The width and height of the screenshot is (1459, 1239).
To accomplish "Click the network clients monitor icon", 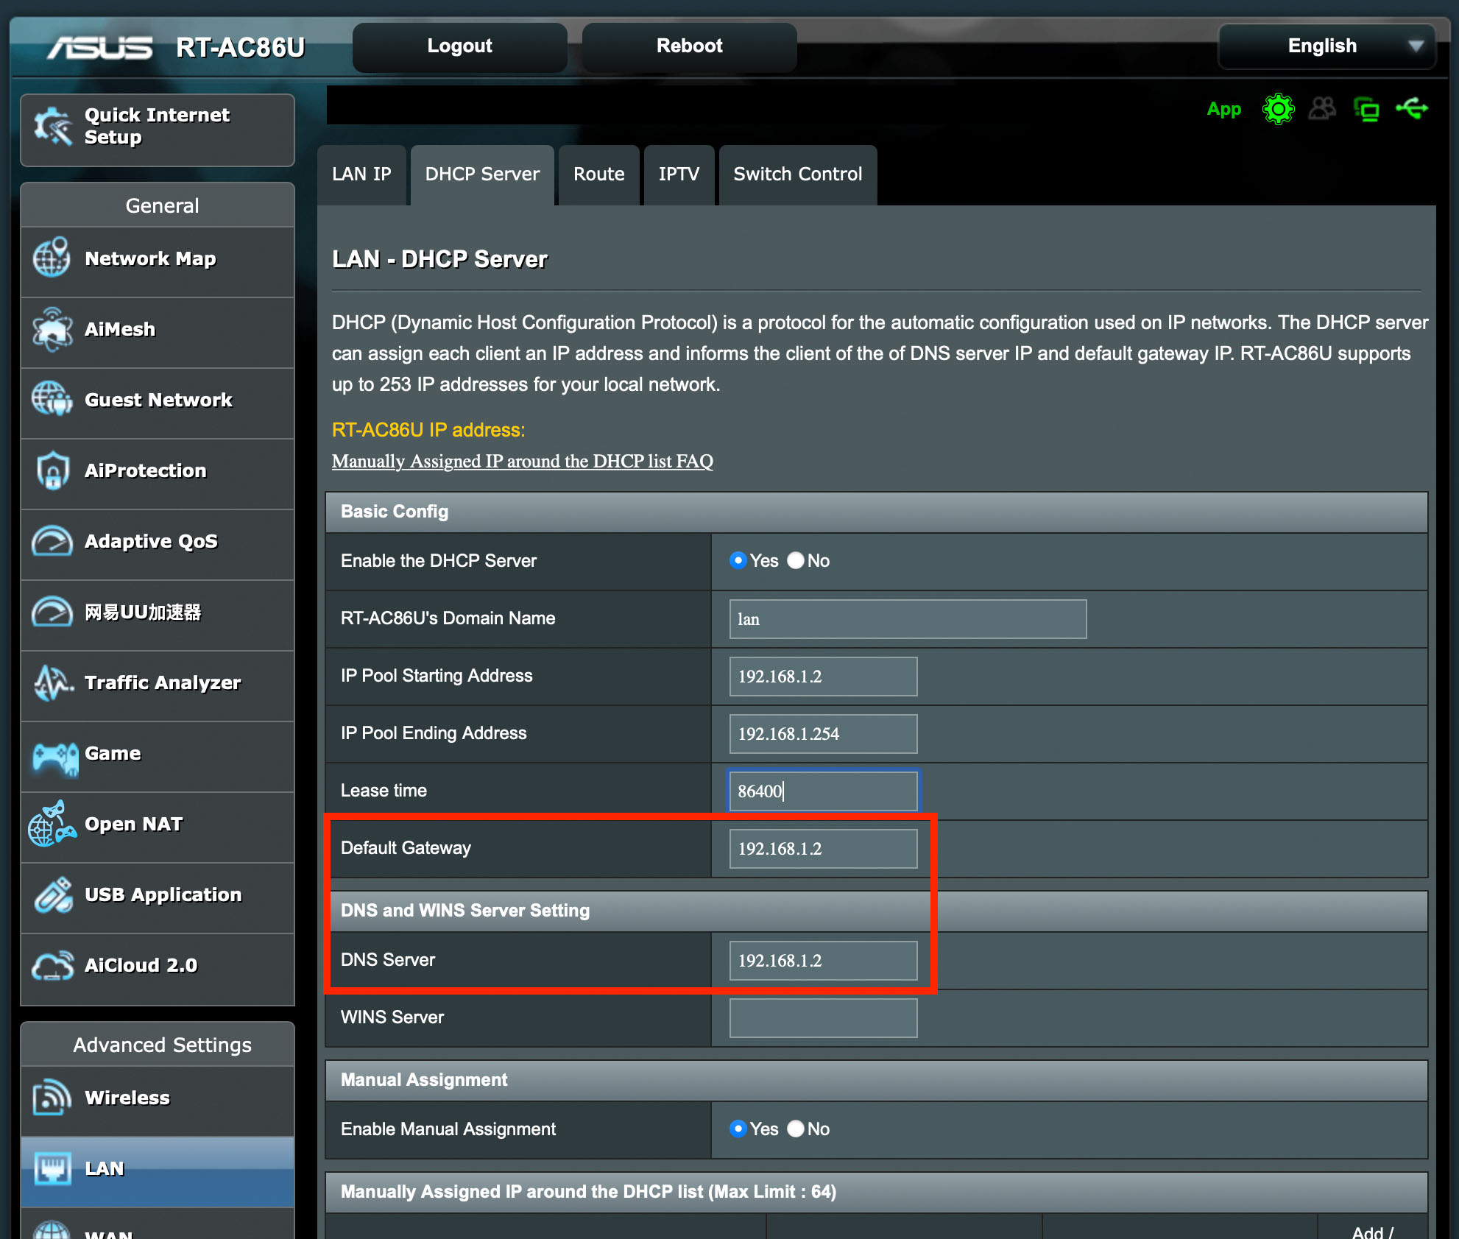I will [1366, 110].
